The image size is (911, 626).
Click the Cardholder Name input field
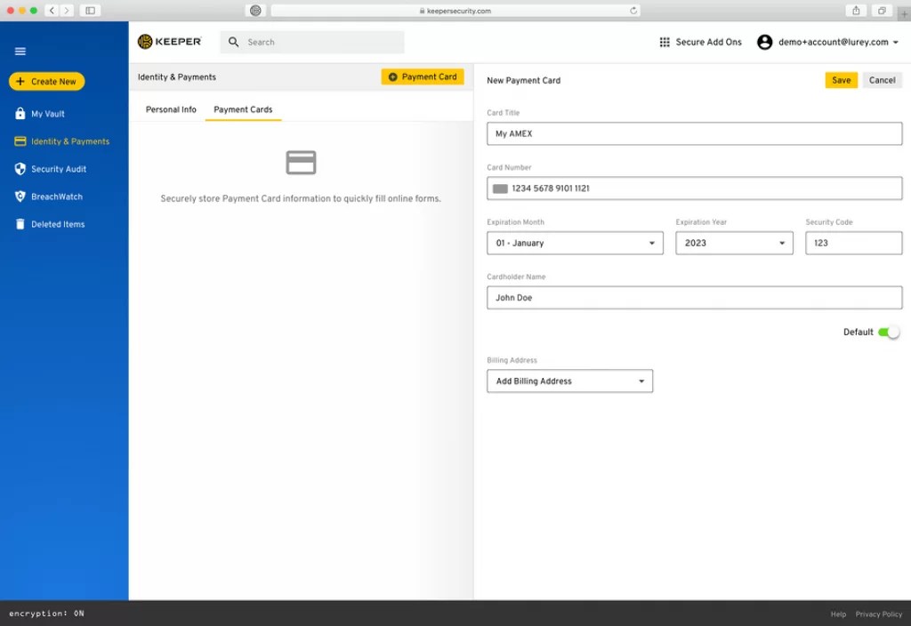694,297
